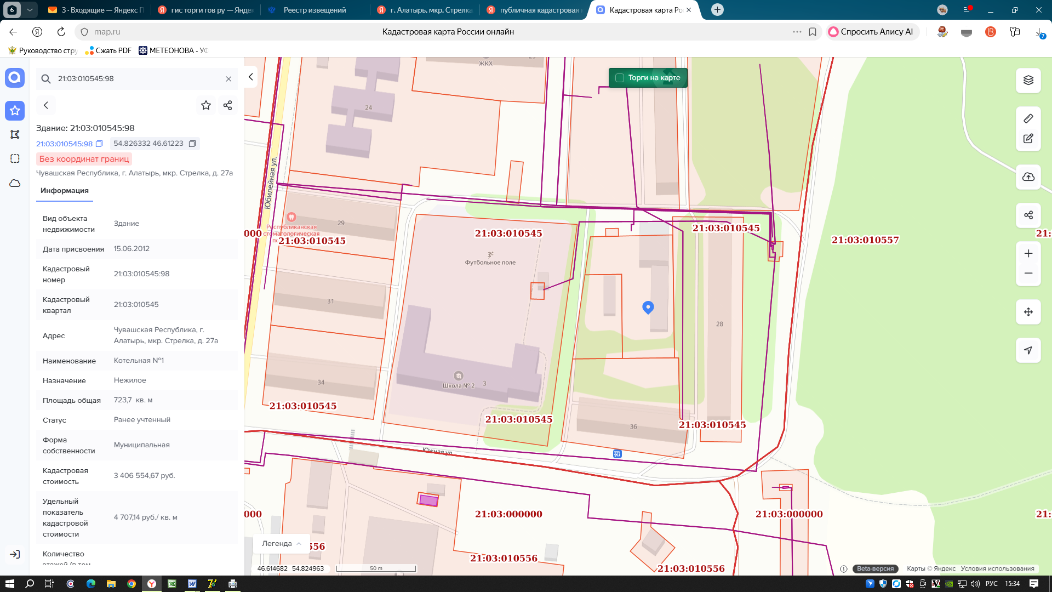Image resolution: width=1052 pixels, height=592 pixels.
Task: Click the 21:03:010545:98 cadastral link
Action: (64, 144)
